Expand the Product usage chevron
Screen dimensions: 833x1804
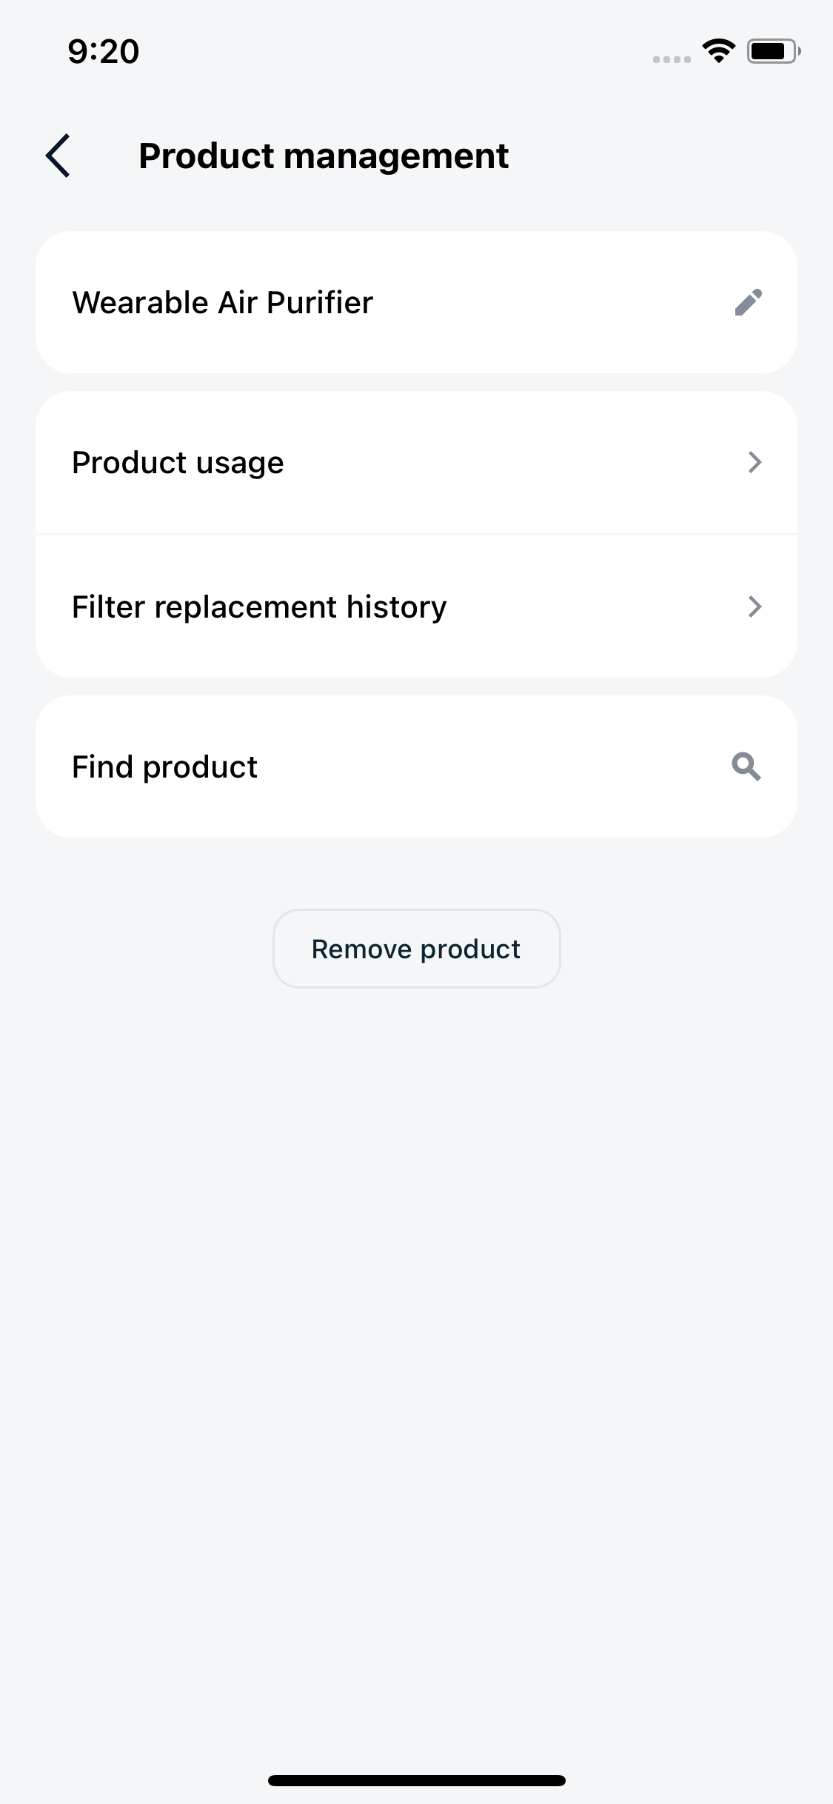pos(755,462)
